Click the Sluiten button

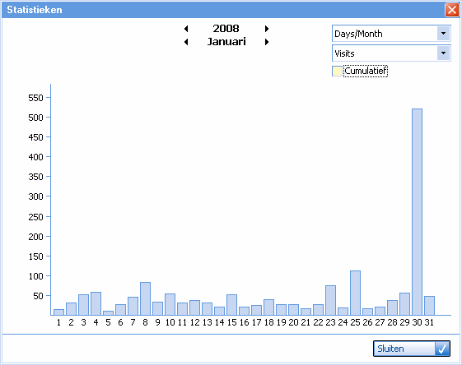[x=412, y=349]
